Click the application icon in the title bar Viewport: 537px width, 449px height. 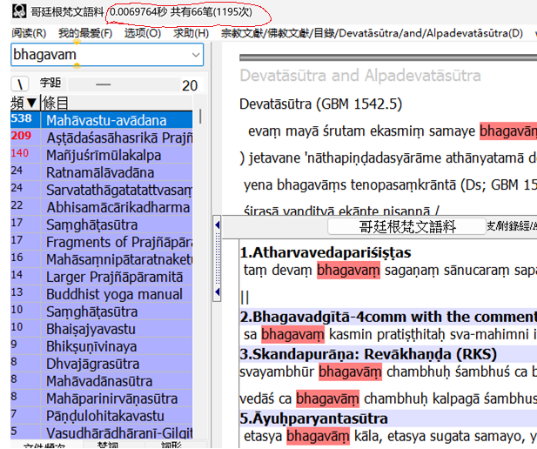(19, 11)
